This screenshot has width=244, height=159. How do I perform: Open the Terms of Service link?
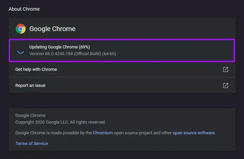[31, 144]
